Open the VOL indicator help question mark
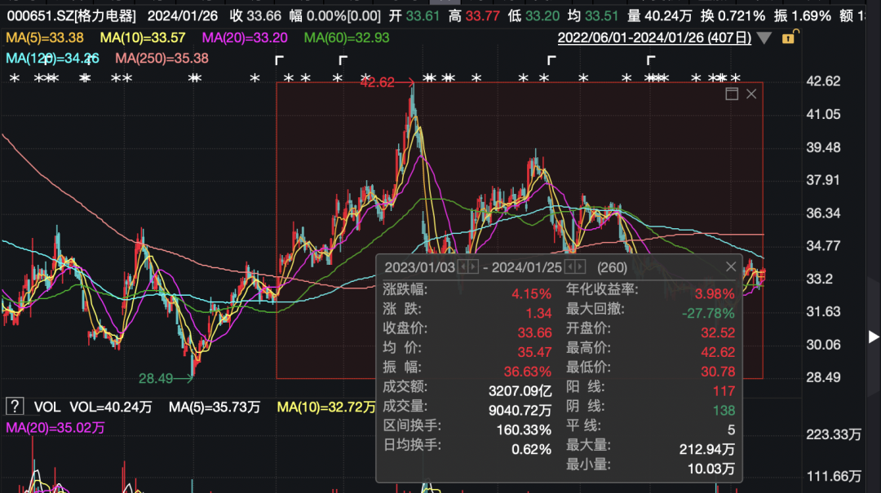This screenshot has height=493, width=881. 15,406
